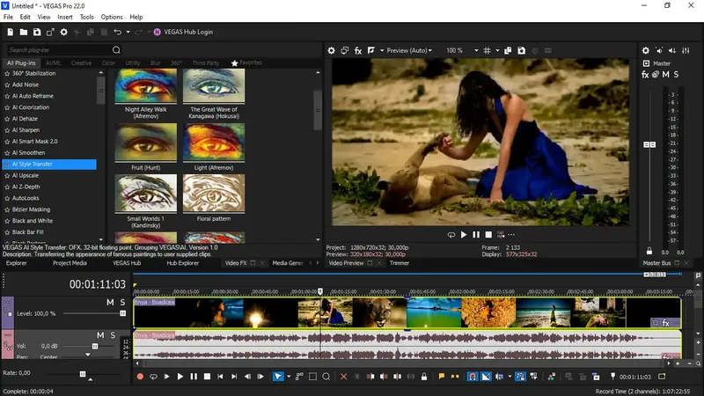Click the Save project icon in main toolbar
Viewport: 704px width, 396px height.
(37, 33)
